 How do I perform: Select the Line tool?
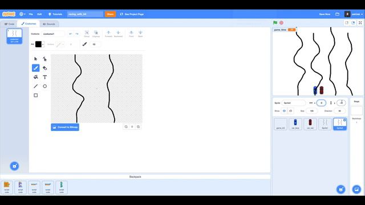click(x=35, y=86)
